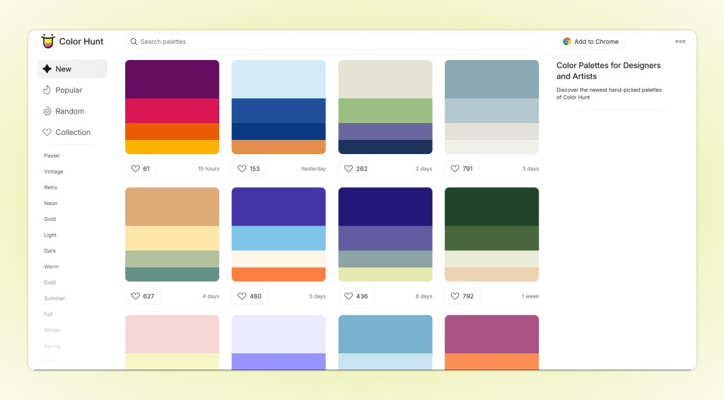Click the search magnifier icon
The width and height of the screenshot is (724, 400).
tap(134, 42)
